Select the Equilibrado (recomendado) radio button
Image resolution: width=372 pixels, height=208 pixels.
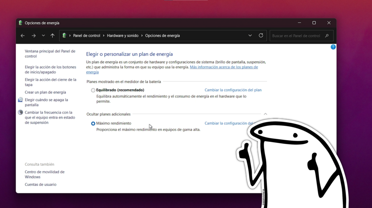[93, 90]
